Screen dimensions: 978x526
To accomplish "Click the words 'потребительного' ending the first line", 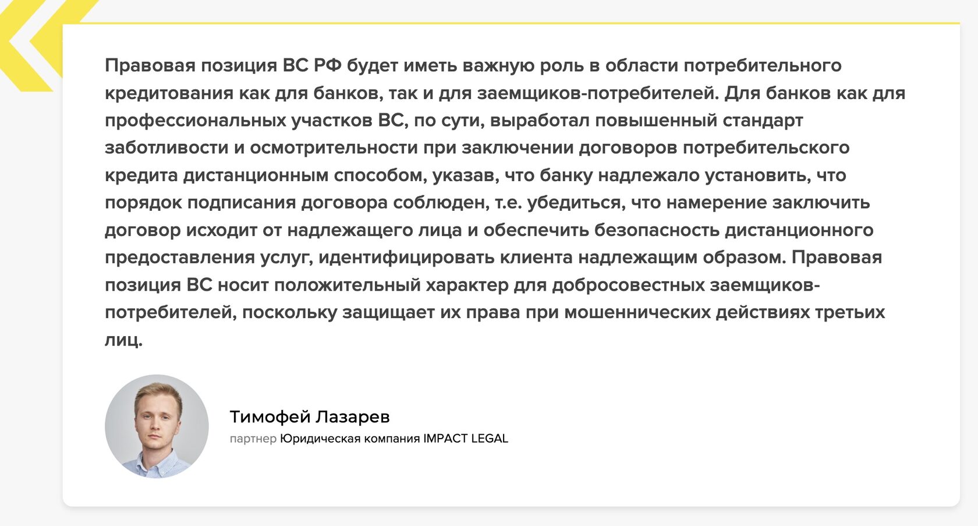I will point(762,65).
